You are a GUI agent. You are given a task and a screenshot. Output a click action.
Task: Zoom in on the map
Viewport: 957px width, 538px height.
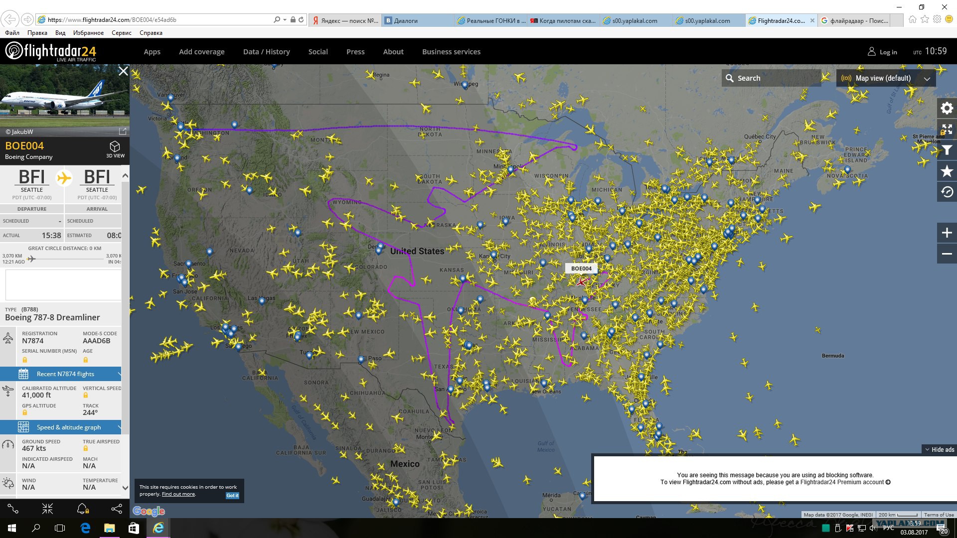(947, 233)
